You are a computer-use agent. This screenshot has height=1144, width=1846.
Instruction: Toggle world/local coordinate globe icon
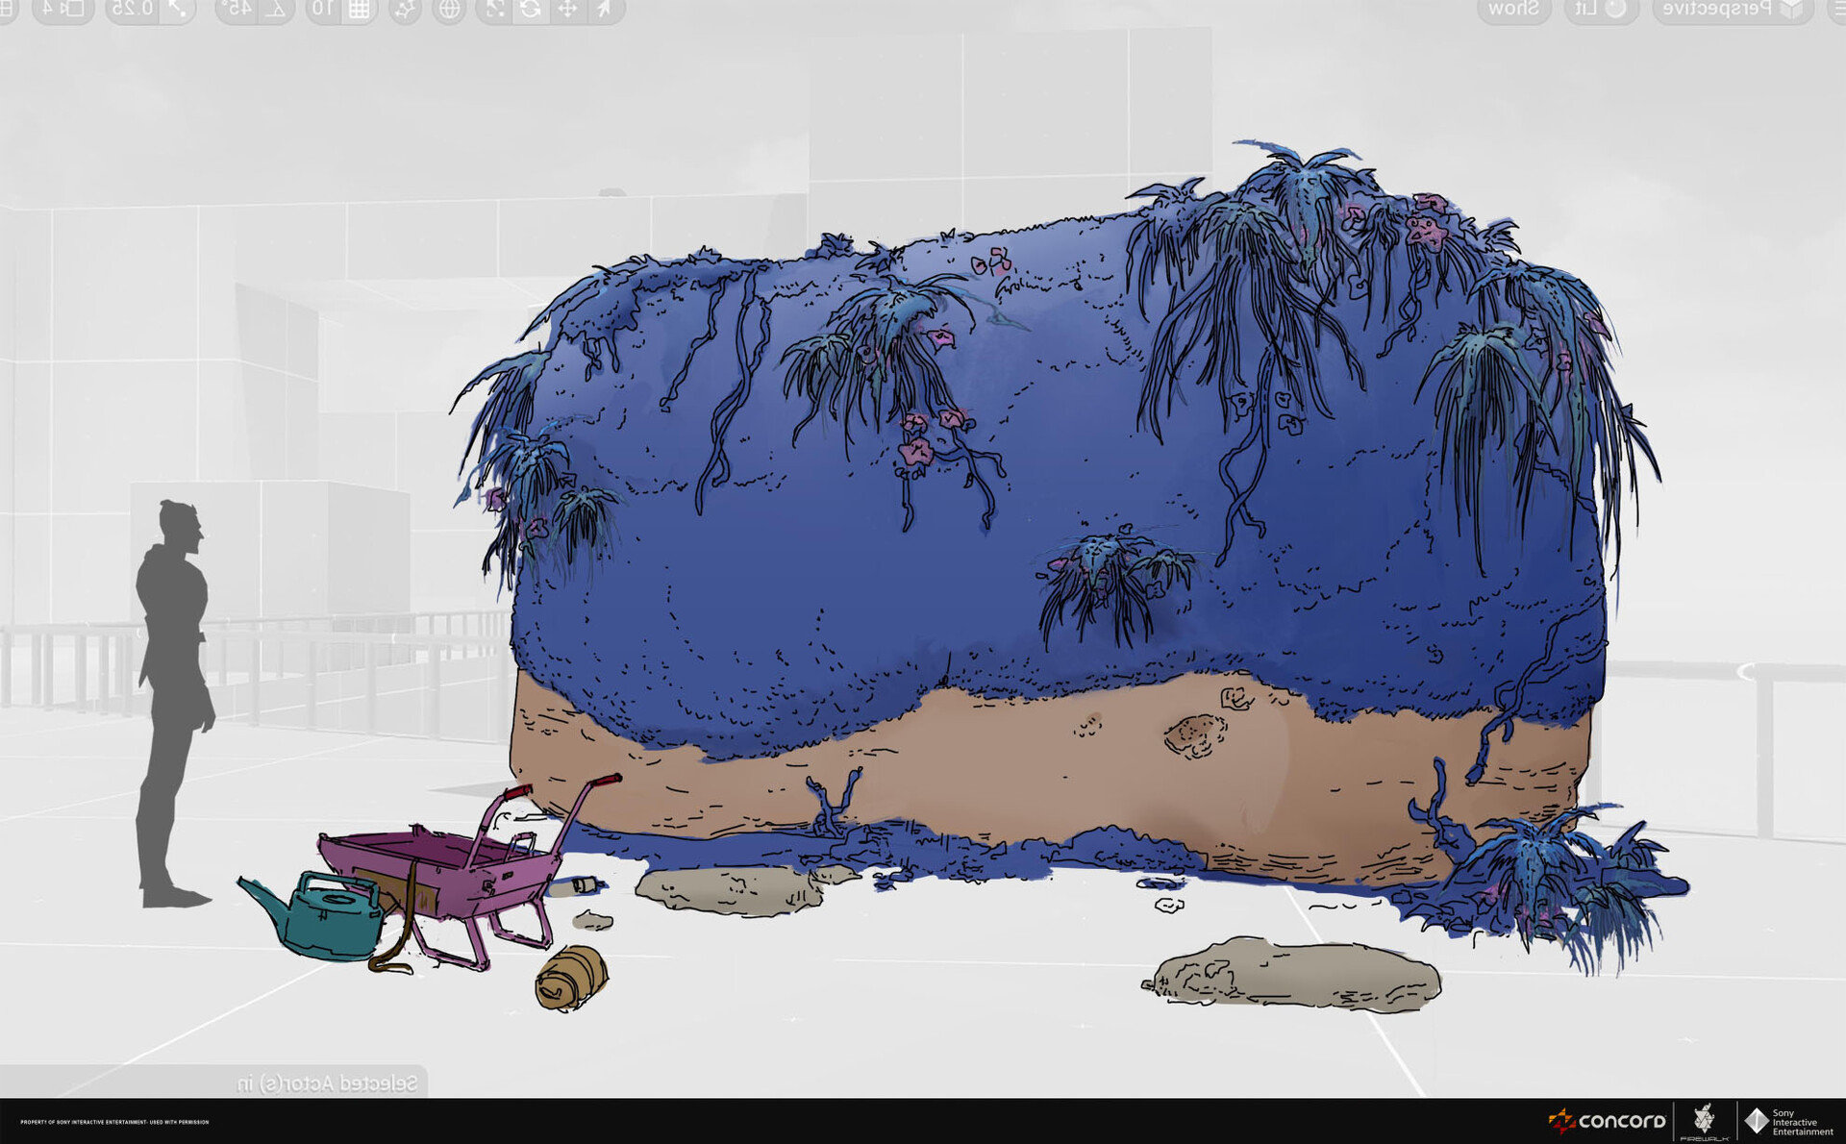449,10
